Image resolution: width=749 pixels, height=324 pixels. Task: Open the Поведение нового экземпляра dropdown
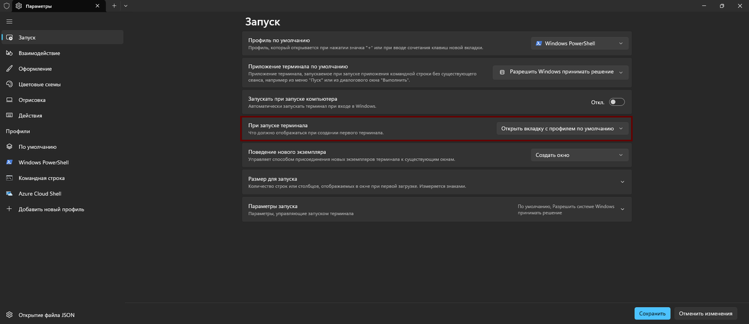click(579, 155)
